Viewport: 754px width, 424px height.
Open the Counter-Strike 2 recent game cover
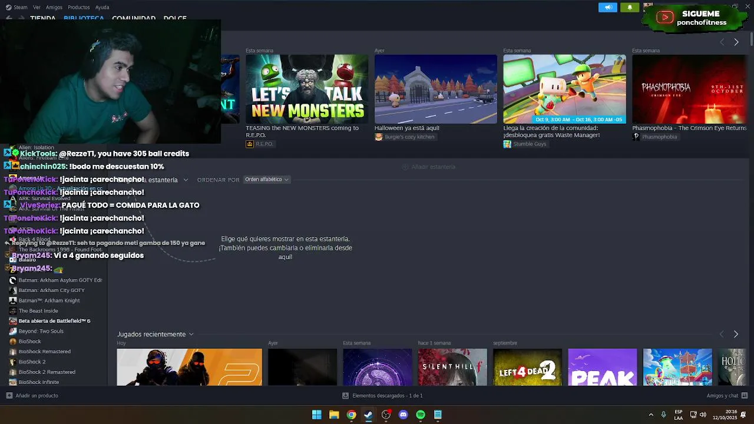tap(189, 367)
